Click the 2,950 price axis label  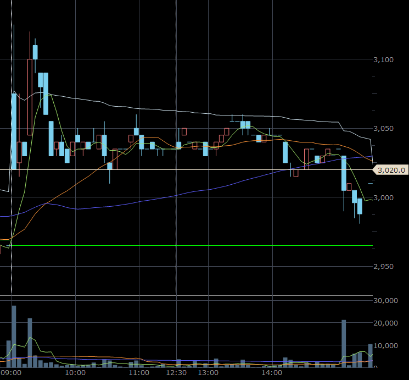pyautogui.click(x=383, y=267)
